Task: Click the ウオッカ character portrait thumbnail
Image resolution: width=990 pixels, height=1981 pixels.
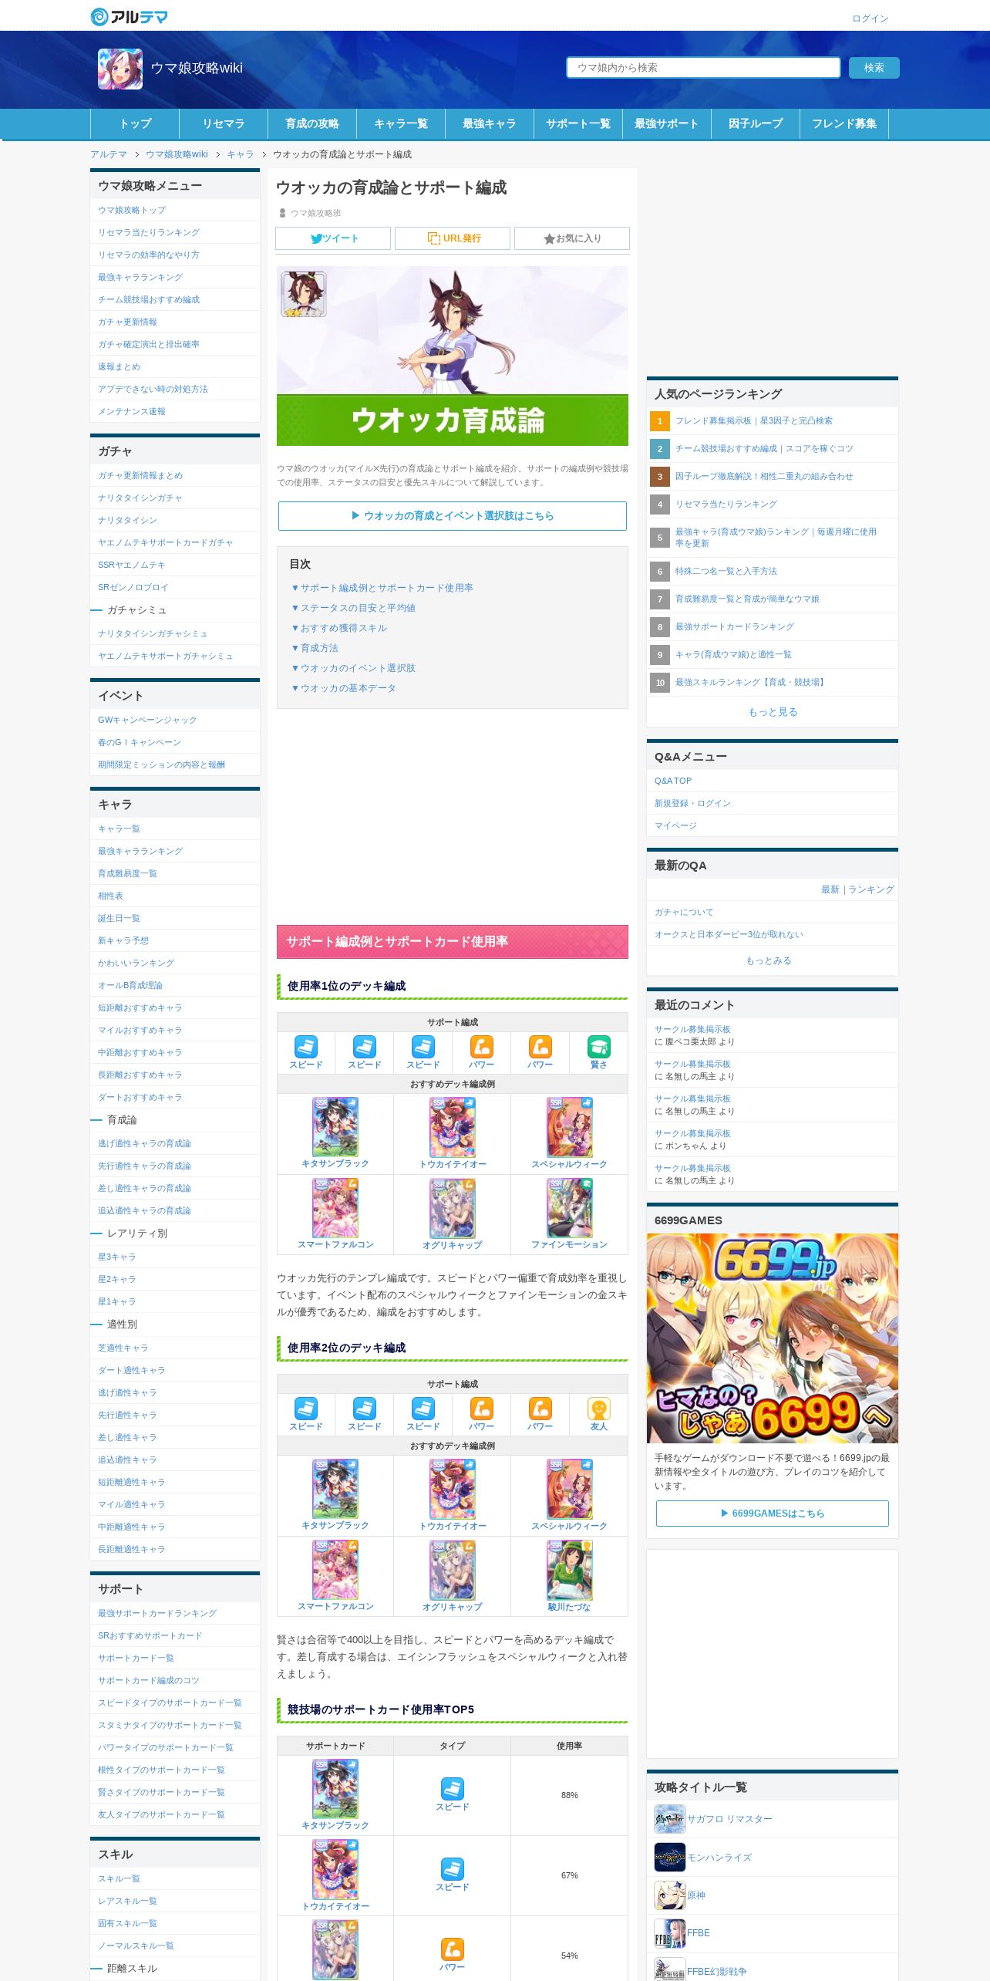Action: [304, 294]
